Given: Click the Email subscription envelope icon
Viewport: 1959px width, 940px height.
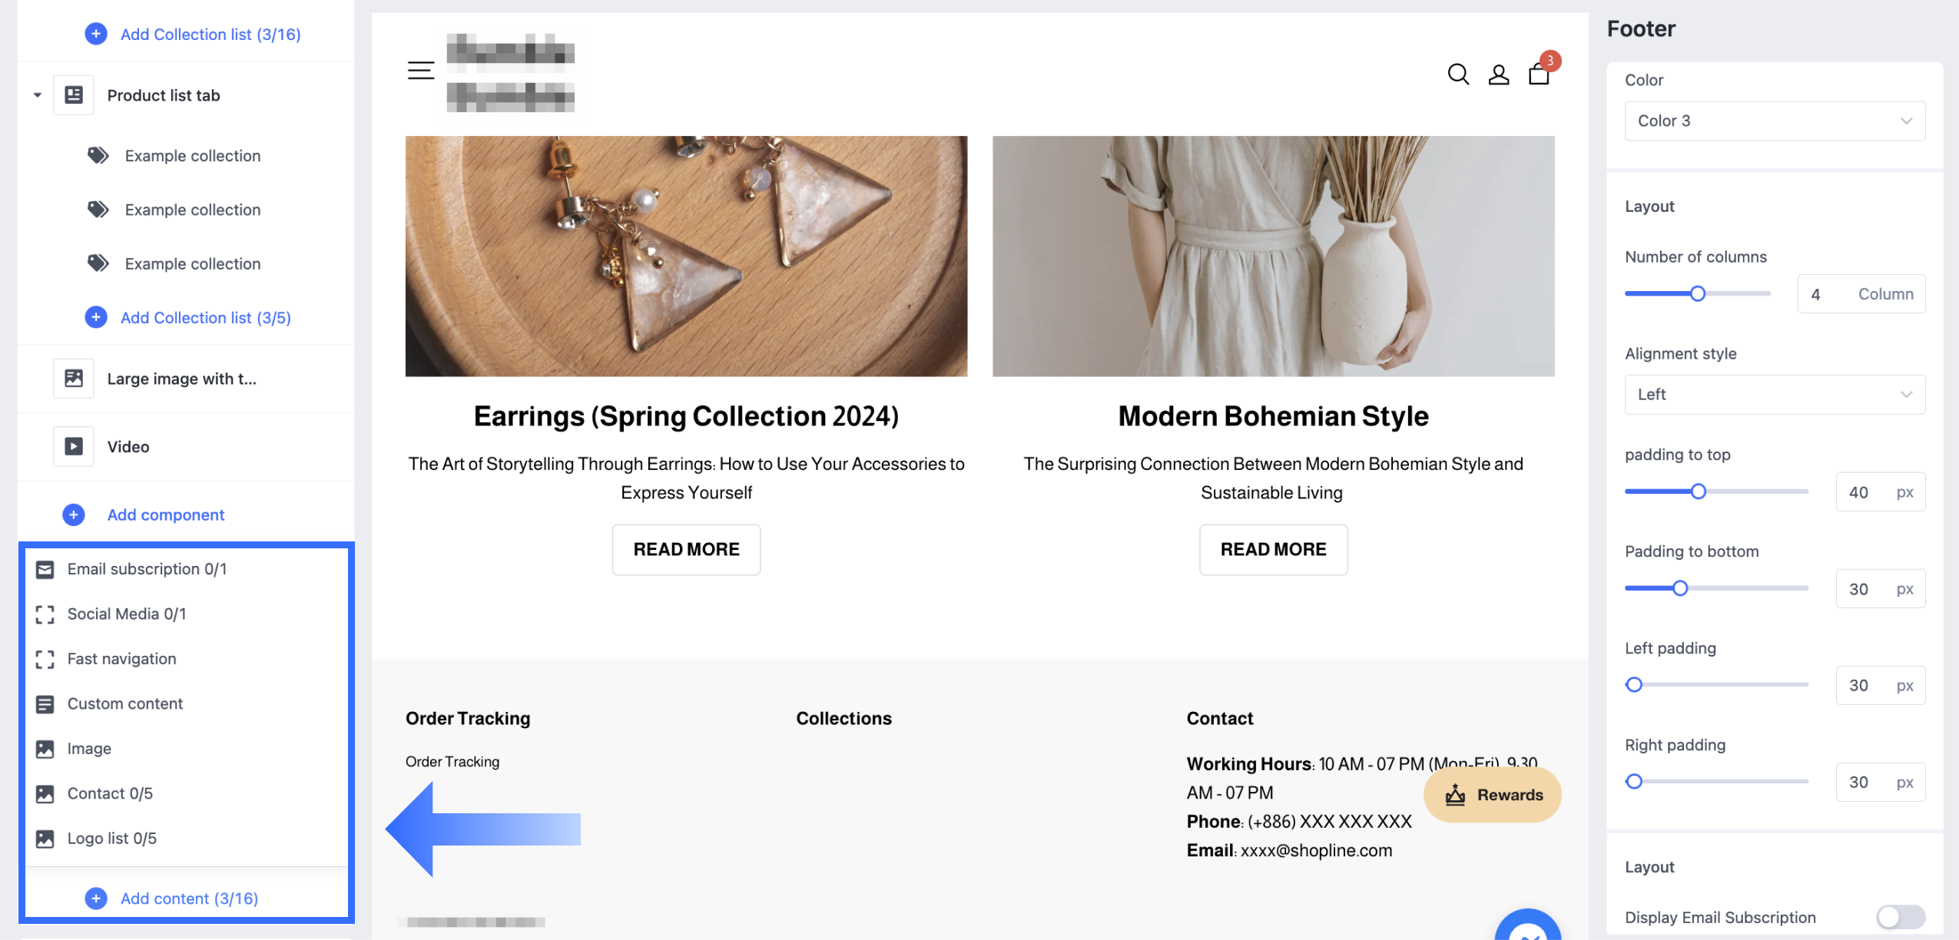Looking at the screenshot, I should (x=45, y=569).
